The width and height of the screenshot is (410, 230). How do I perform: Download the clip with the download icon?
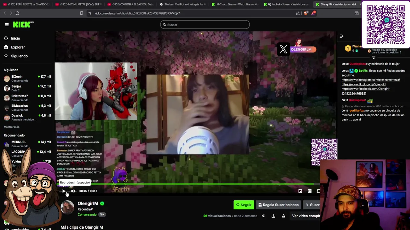pos(273,216)
